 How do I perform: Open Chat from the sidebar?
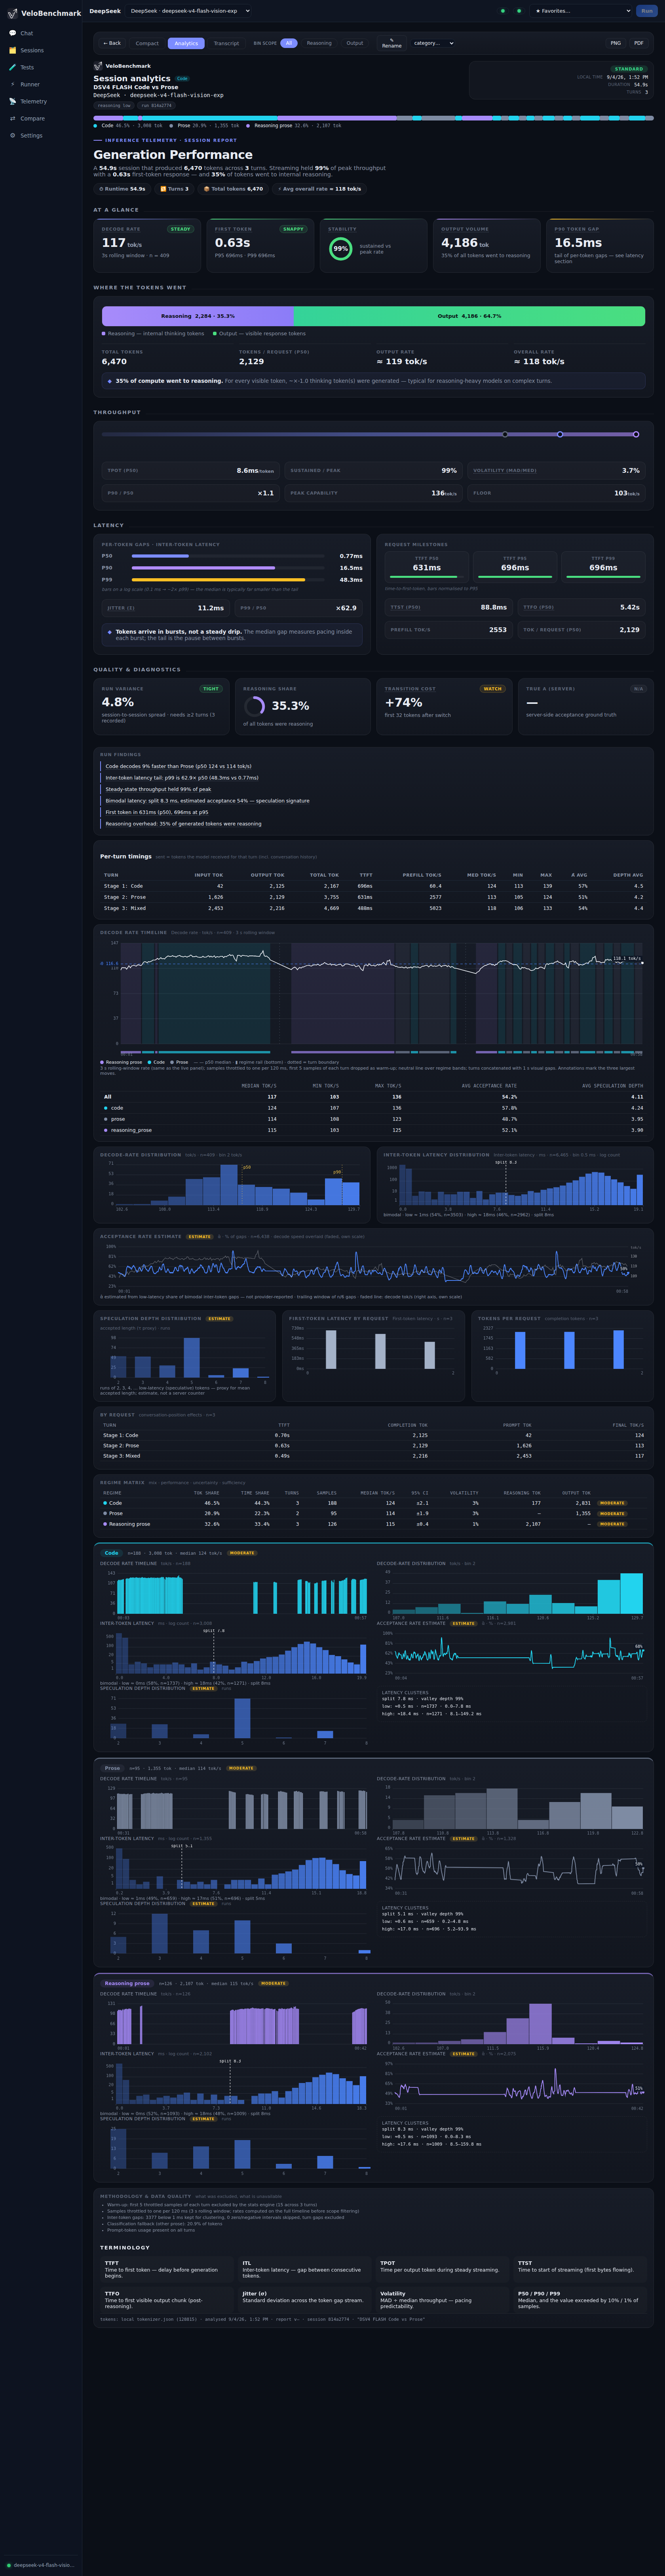click(40, 33)
